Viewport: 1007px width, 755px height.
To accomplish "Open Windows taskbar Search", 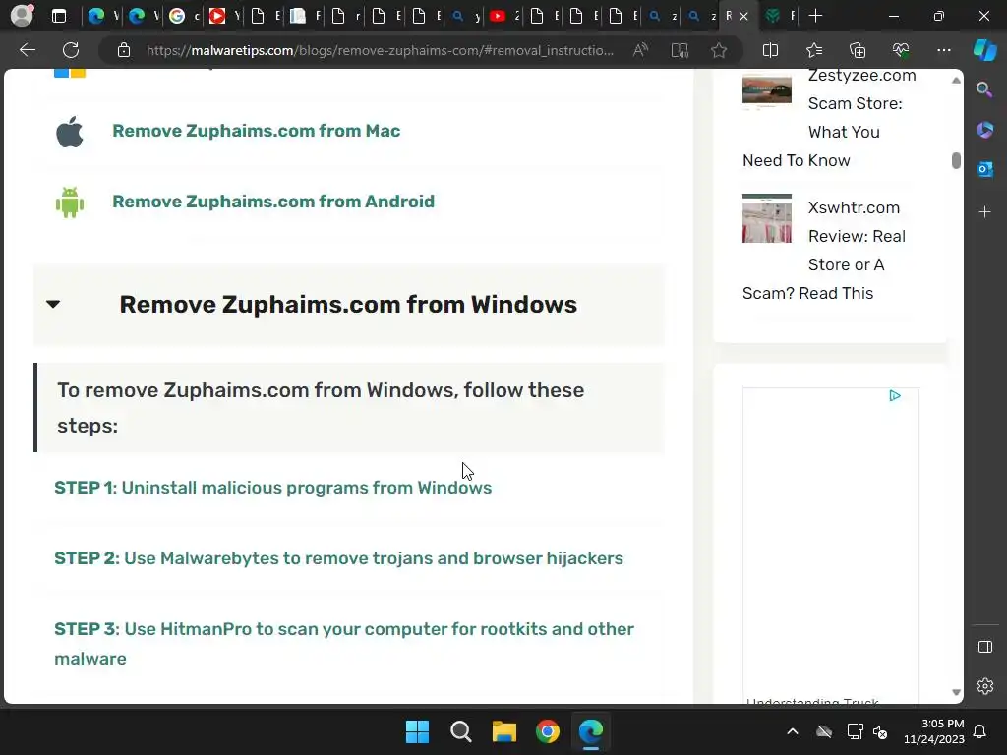I will [x=460, y=731].
